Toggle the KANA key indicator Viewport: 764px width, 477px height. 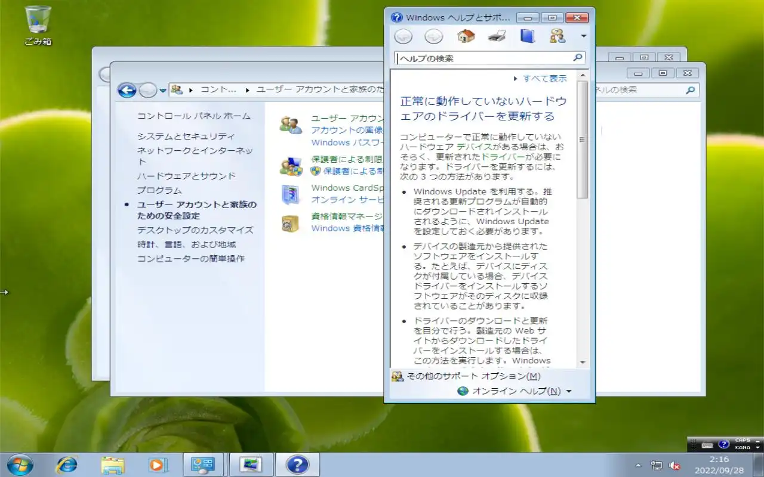(x=742, y=447)
